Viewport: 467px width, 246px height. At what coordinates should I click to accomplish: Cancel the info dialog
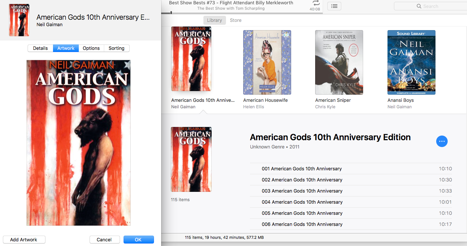[104, 240]
